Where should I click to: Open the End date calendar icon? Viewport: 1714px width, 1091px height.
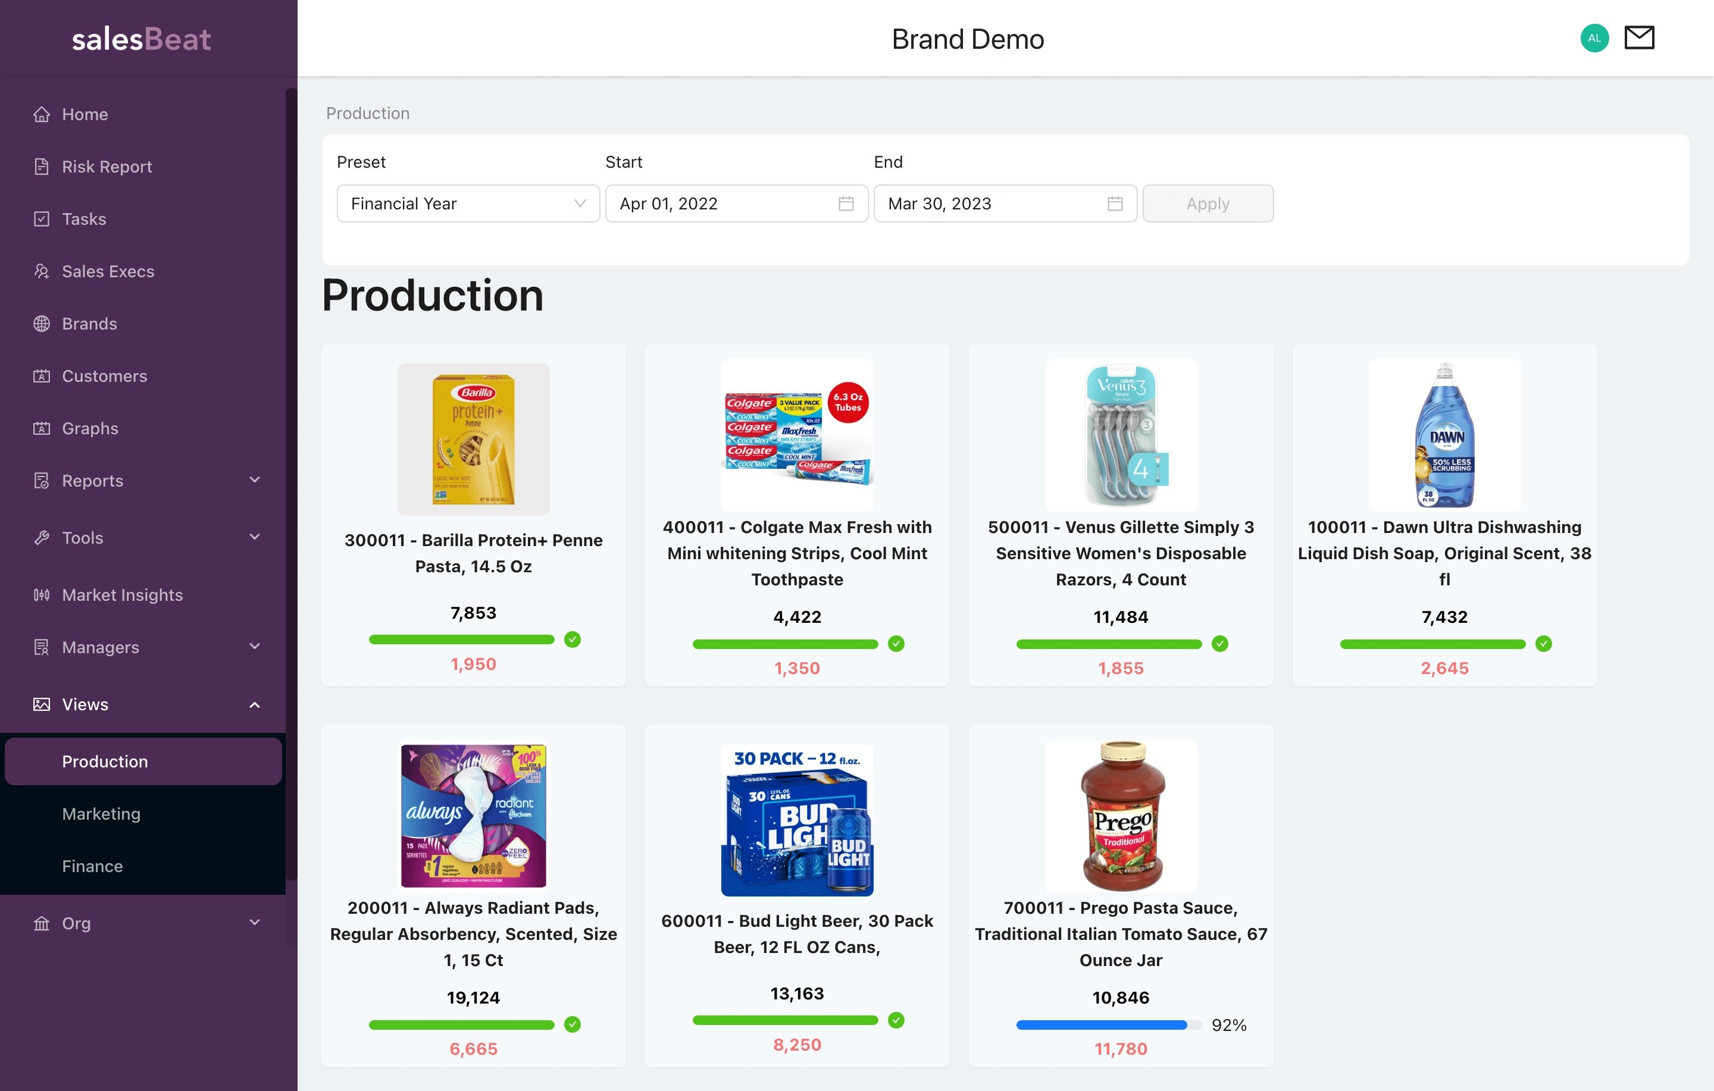[x=1115, y=203]
